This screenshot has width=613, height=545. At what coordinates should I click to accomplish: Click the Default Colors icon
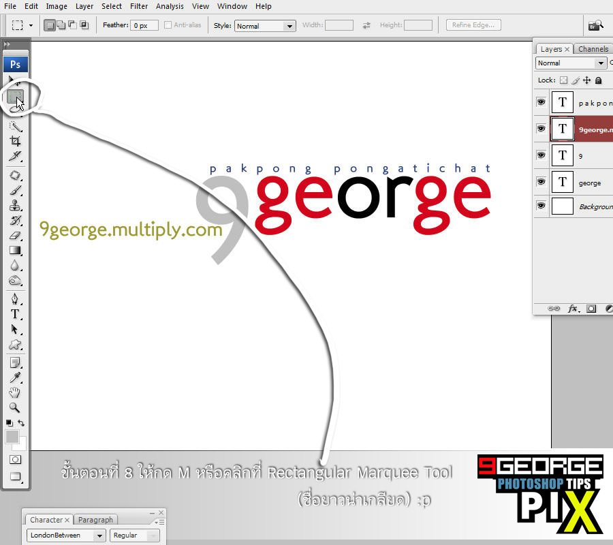click(10, 423)
